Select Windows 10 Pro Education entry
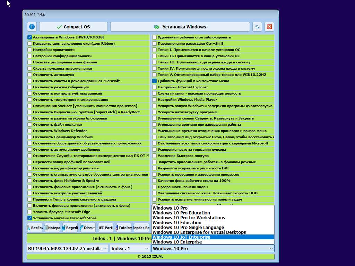Viewport: 355px width, 266px height. [x=213, y=213]
